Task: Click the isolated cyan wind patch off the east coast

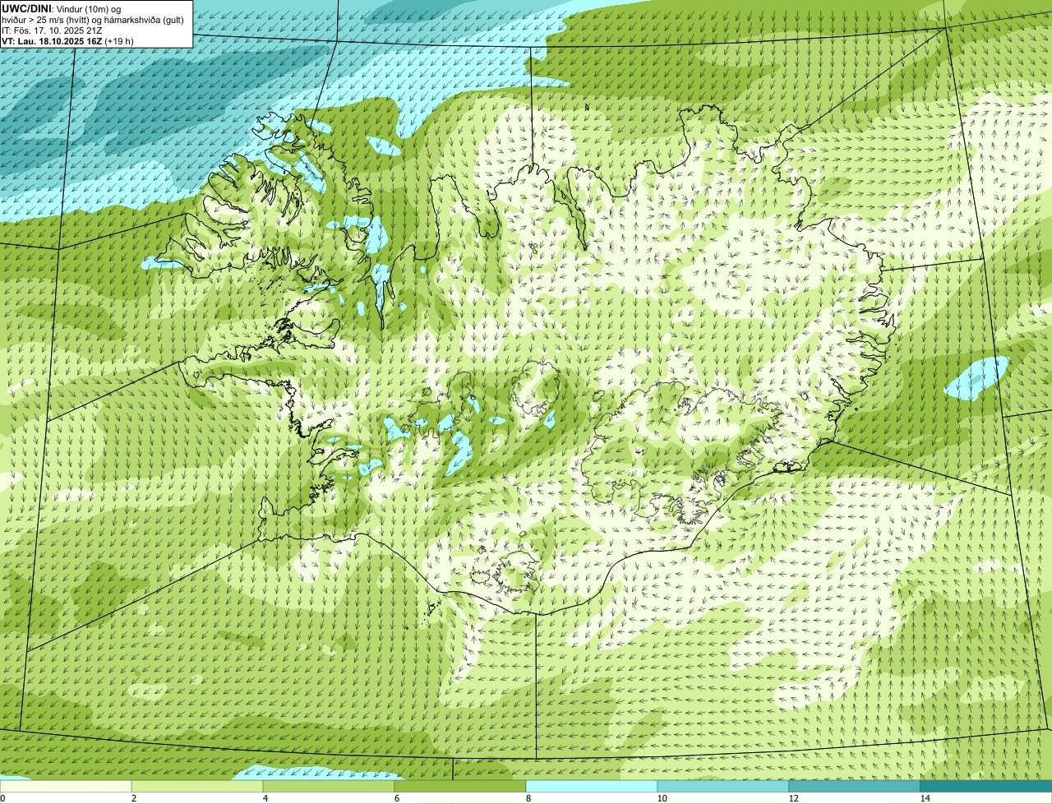Action: 976,377
